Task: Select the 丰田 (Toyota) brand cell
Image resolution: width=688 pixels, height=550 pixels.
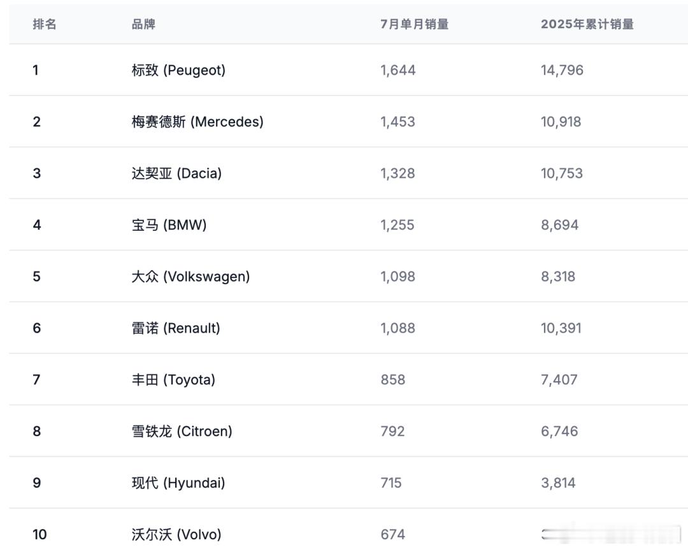Action: tap(173, 379)
